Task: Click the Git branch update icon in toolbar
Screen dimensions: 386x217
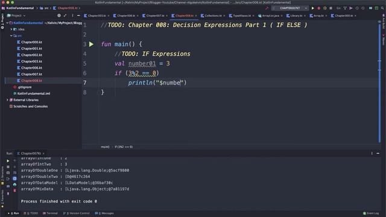Action: (x=345, y=8)
